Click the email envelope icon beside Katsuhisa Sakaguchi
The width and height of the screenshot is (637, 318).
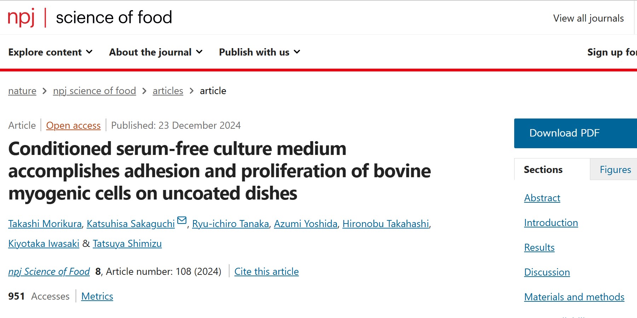point(182,221)
